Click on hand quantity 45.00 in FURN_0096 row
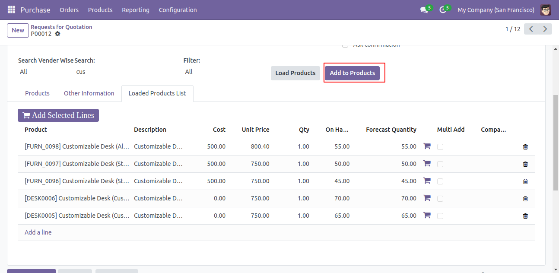Screen dimensions: 559x273 click(x=342, y=181)
